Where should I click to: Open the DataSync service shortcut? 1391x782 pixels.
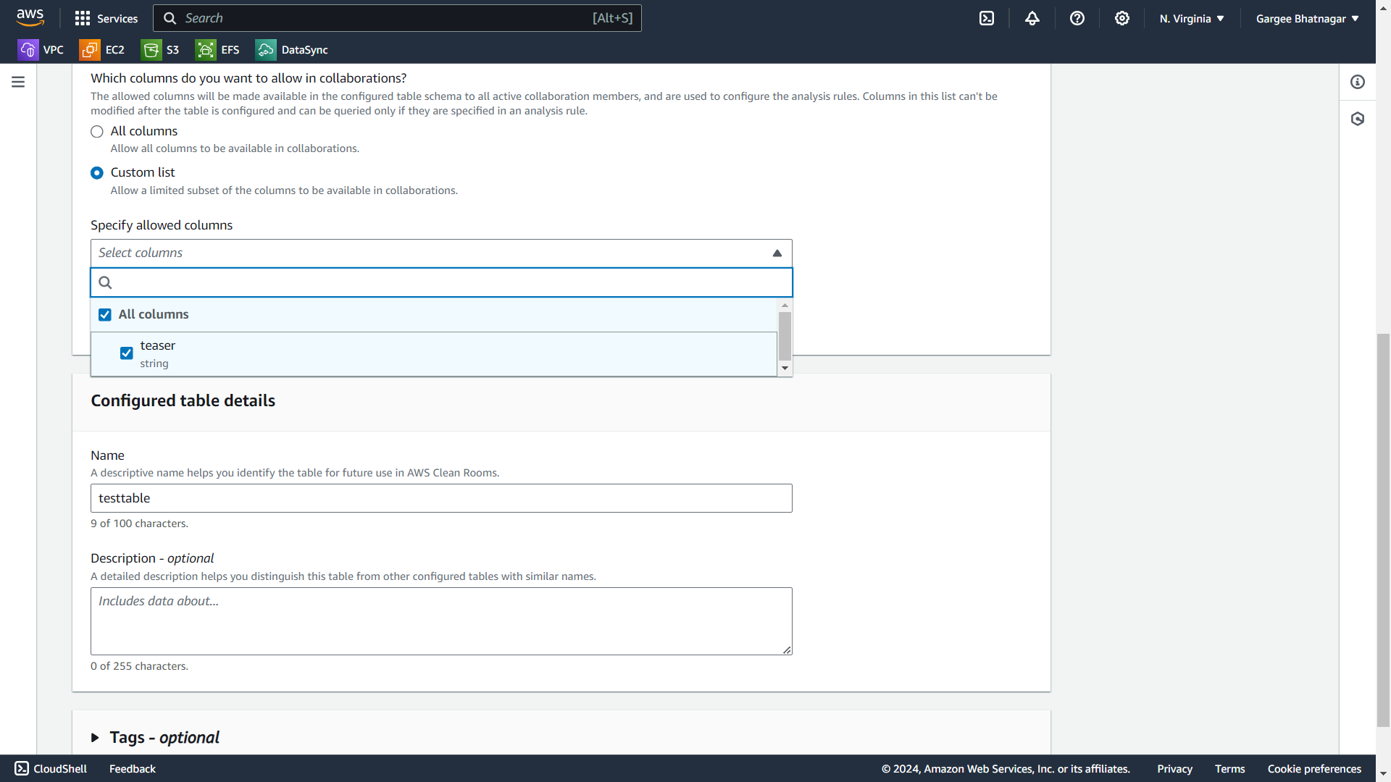click(x=292, y=50)
